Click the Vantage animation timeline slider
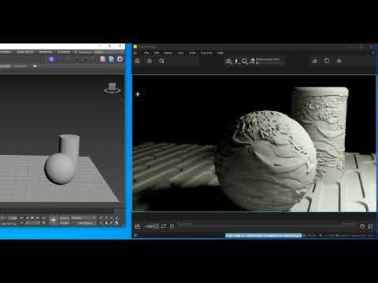 pyautogui.click(x=267, y=226)
